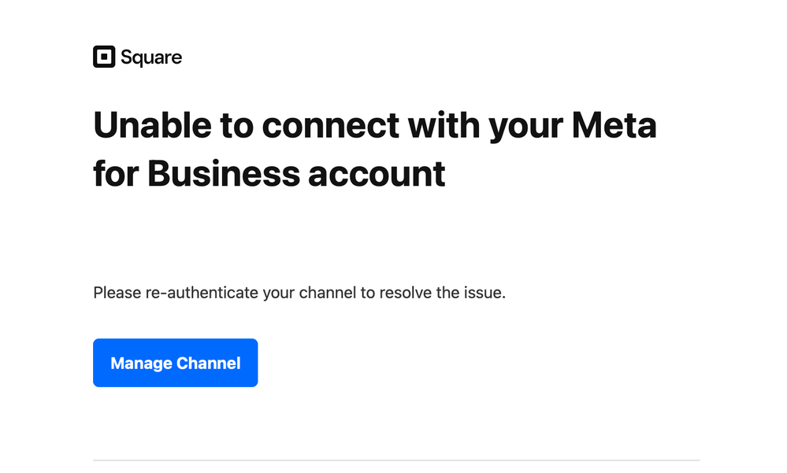Click the word 'Meta' in the heading

click(614, 126)
